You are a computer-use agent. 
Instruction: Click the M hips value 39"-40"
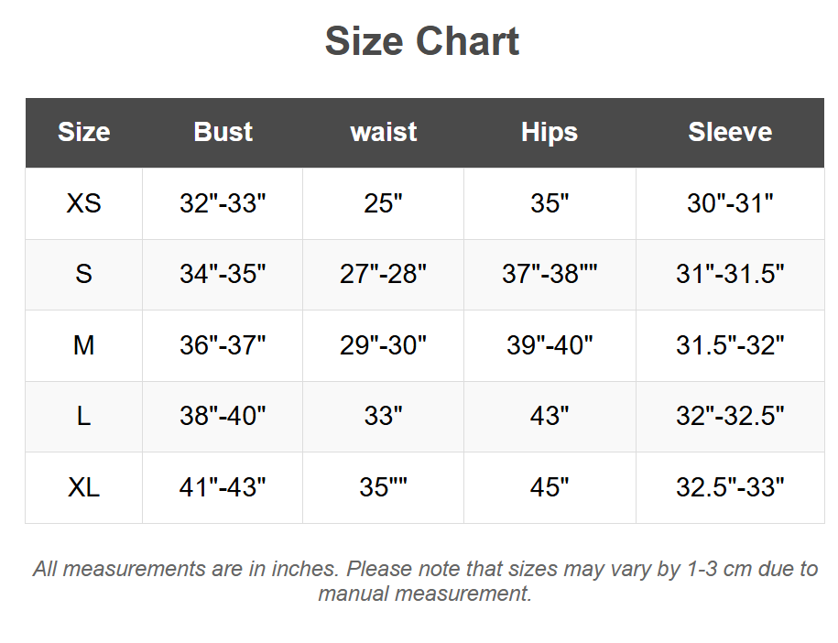pyautogui.click(x=550, y=345)
